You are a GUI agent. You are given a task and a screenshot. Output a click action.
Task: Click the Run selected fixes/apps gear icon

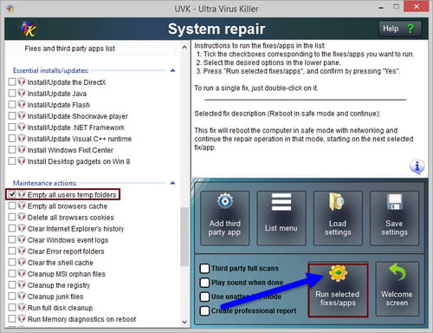338,273
